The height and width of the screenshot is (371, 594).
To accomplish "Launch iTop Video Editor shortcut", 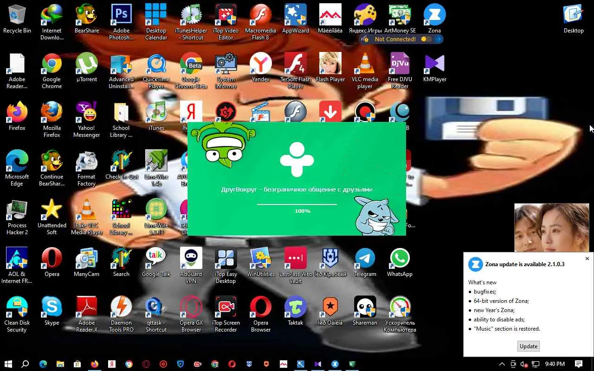I will (x=226, y=22).
